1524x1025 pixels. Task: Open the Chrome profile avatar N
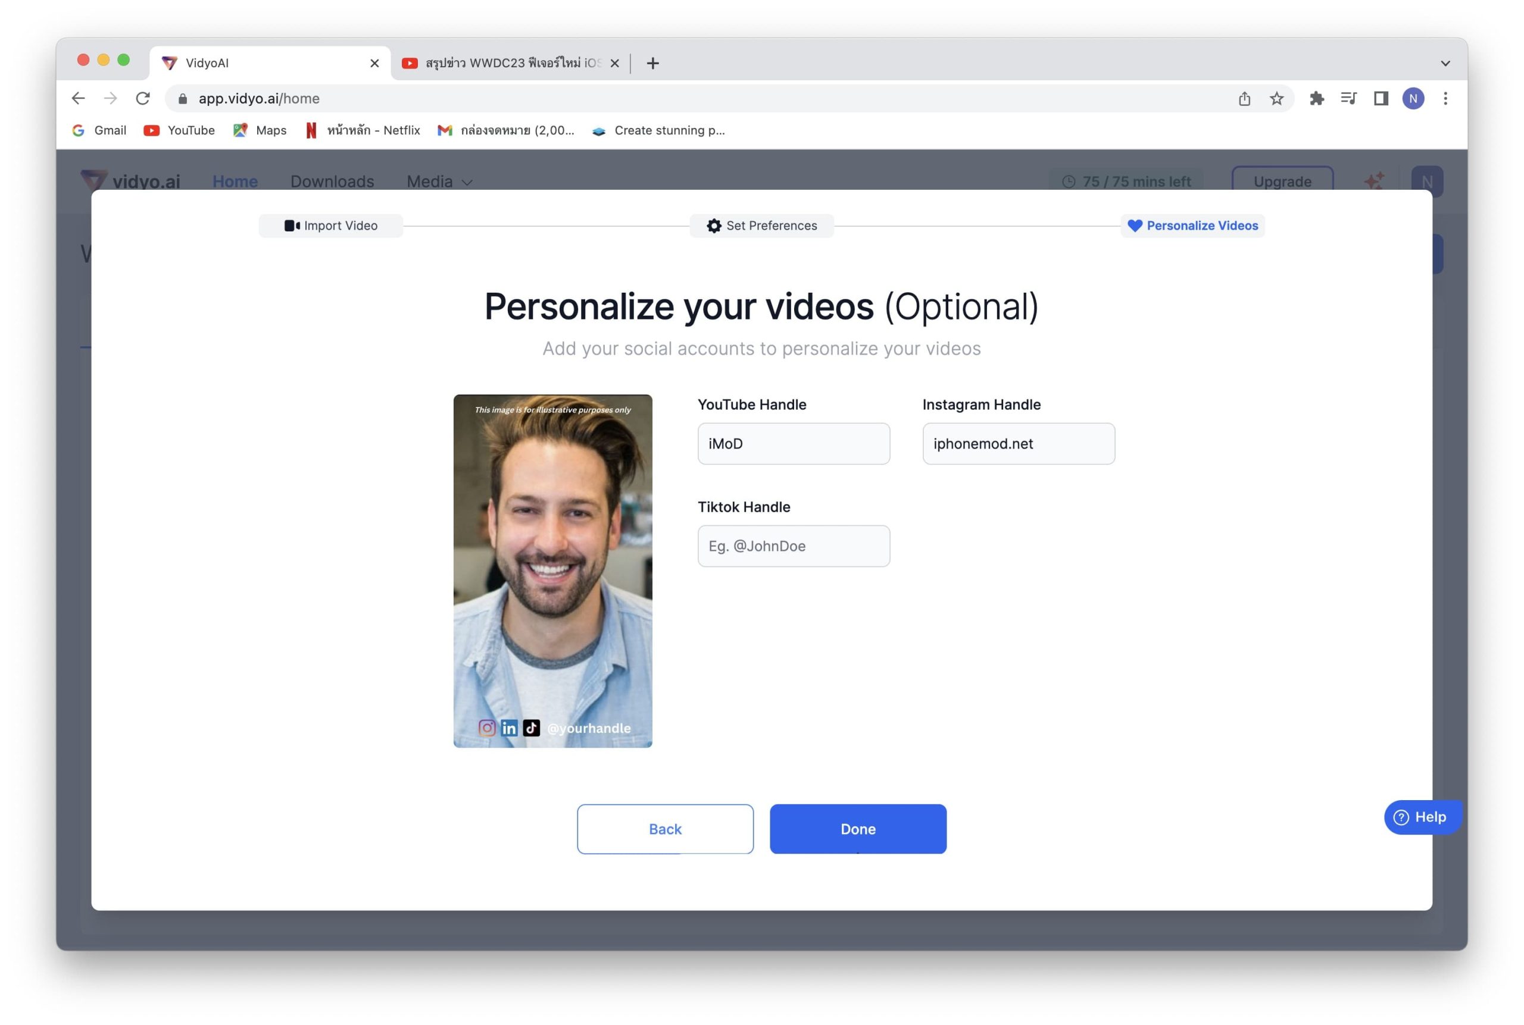(1413, 99)
